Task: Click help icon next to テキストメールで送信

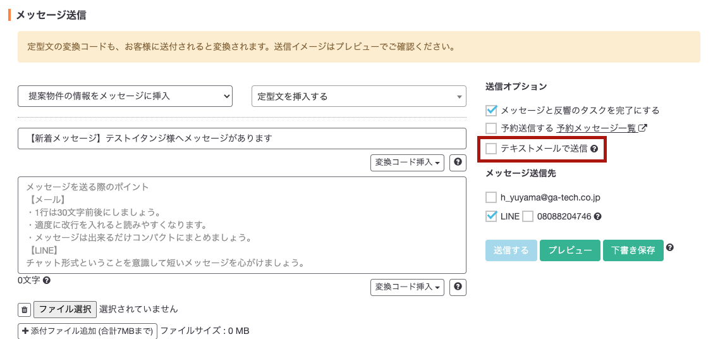Action: click(x=594, y=149)
